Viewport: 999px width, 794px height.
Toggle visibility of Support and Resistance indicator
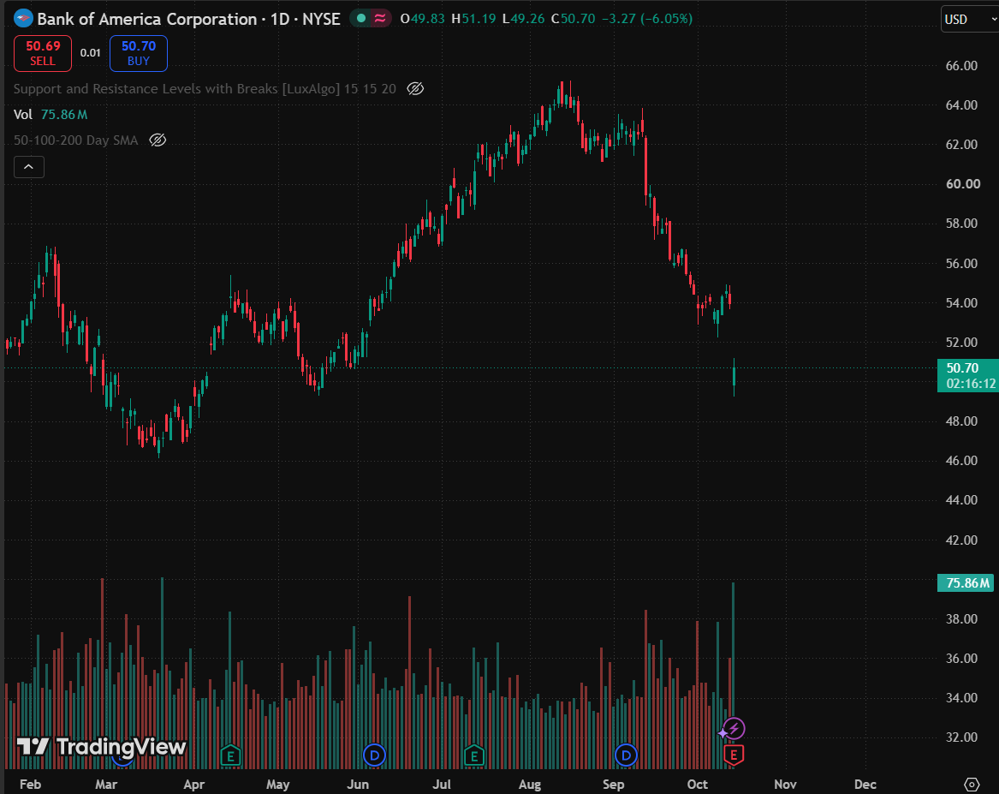point(415,88)
